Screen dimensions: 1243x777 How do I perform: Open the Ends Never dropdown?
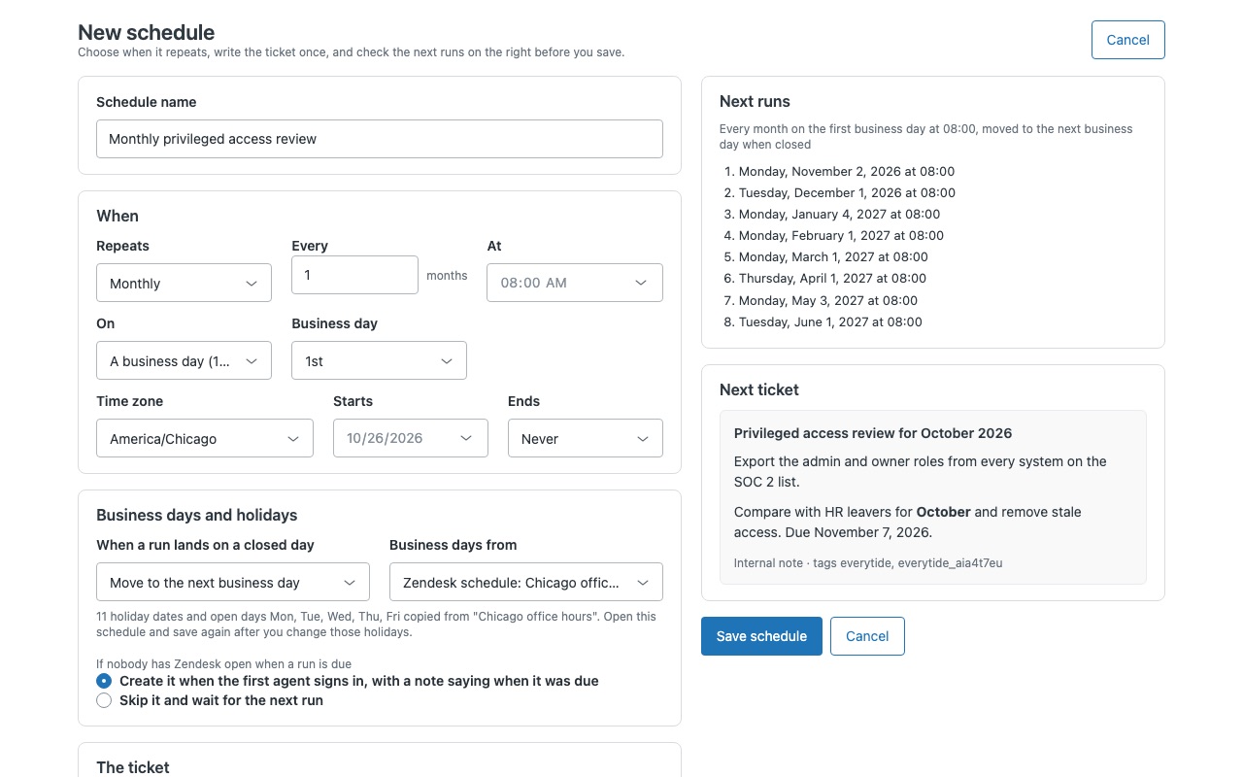point(586,438)
